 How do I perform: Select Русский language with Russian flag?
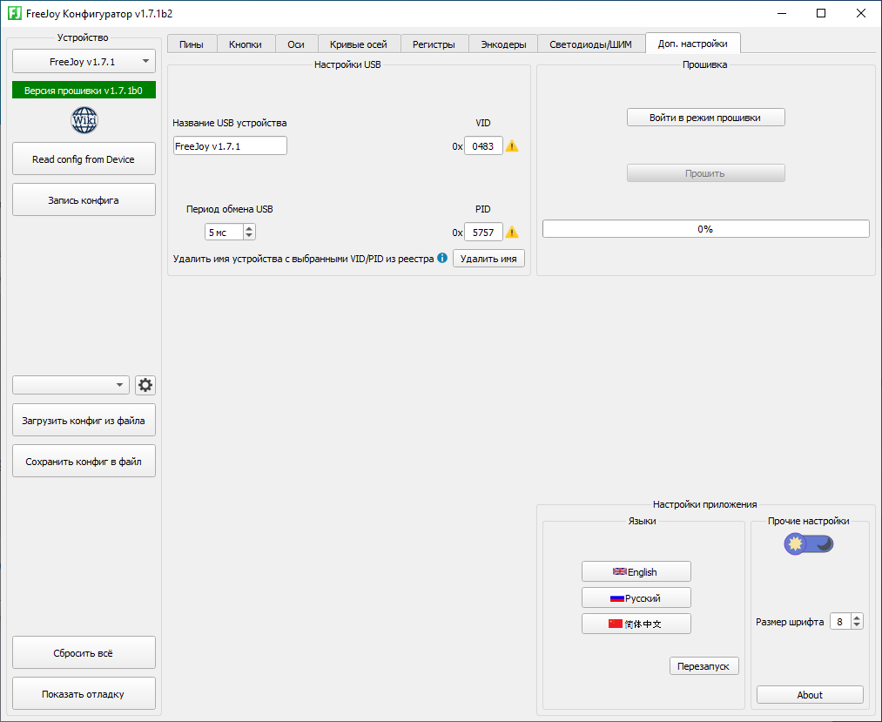tap(636, 597)
